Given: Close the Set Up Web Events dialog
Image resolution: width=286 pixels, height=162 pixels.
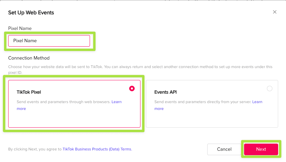Looking at the screenshot, I should click(275, 12).
